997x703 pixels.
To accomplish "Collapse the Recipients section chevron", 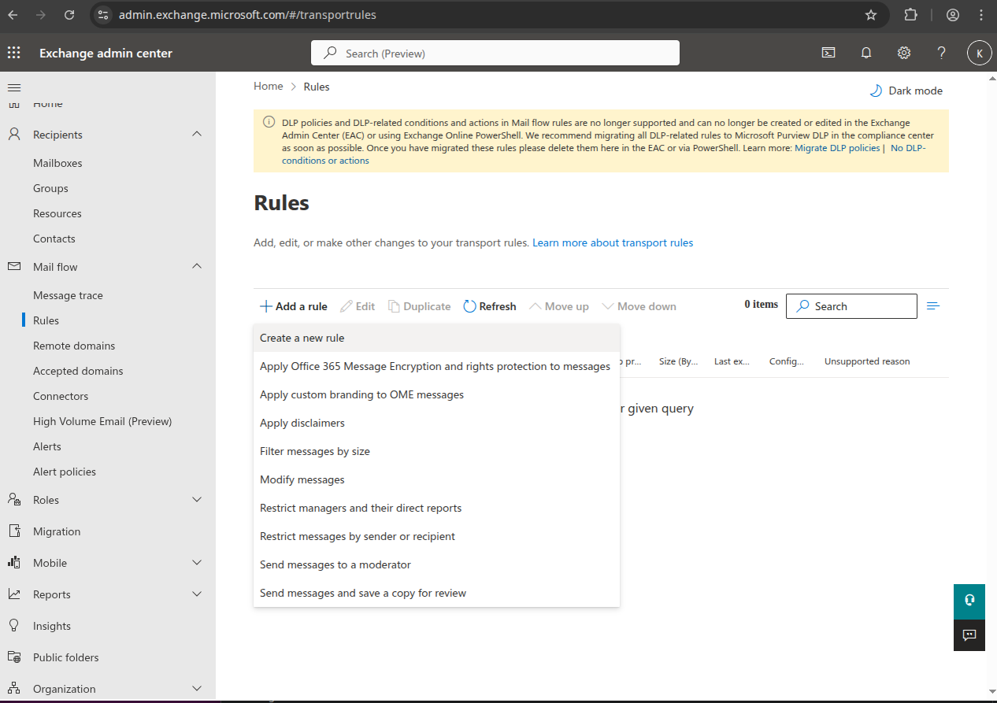I will click(x=197, y=135).
